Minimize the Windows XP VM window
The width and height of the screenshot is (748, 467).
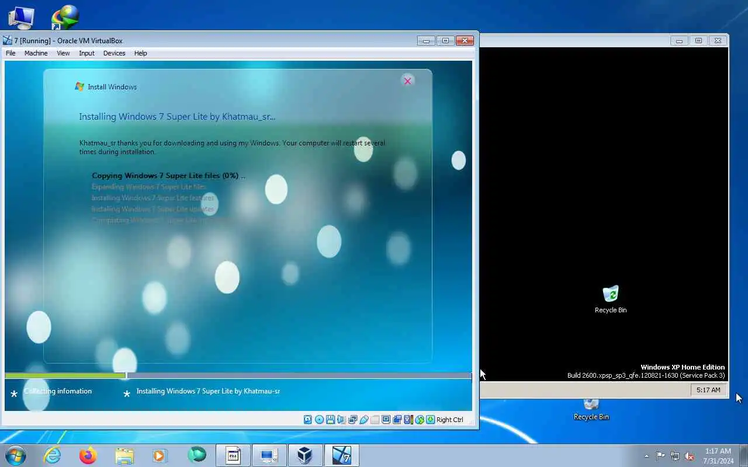(x=679, y=40)
